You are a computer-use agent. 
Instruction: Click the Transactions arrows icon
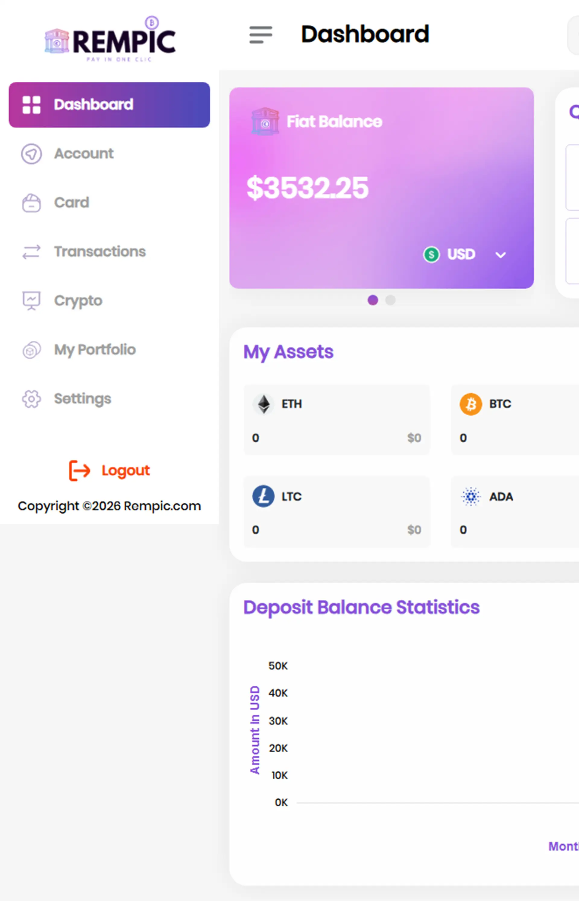[31, 252]
